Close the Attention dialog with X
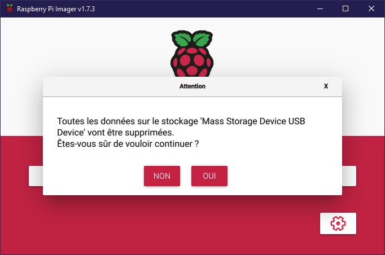This screenshot has height=255, width=385. pos(326,86)
